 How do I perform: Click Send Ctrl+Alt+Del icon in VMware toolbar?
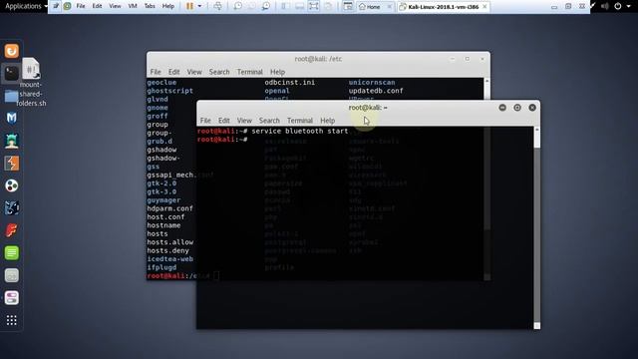pyautogui.click(x=217, y=6)
